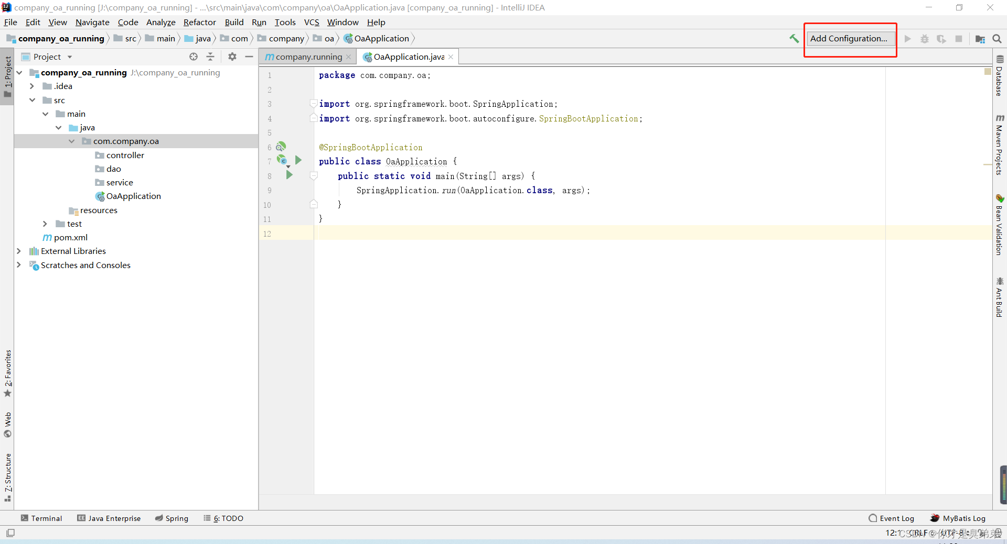1007x544 pixels.
Task: Open the Maven Projects tool window
Action: pos(1000,145)
